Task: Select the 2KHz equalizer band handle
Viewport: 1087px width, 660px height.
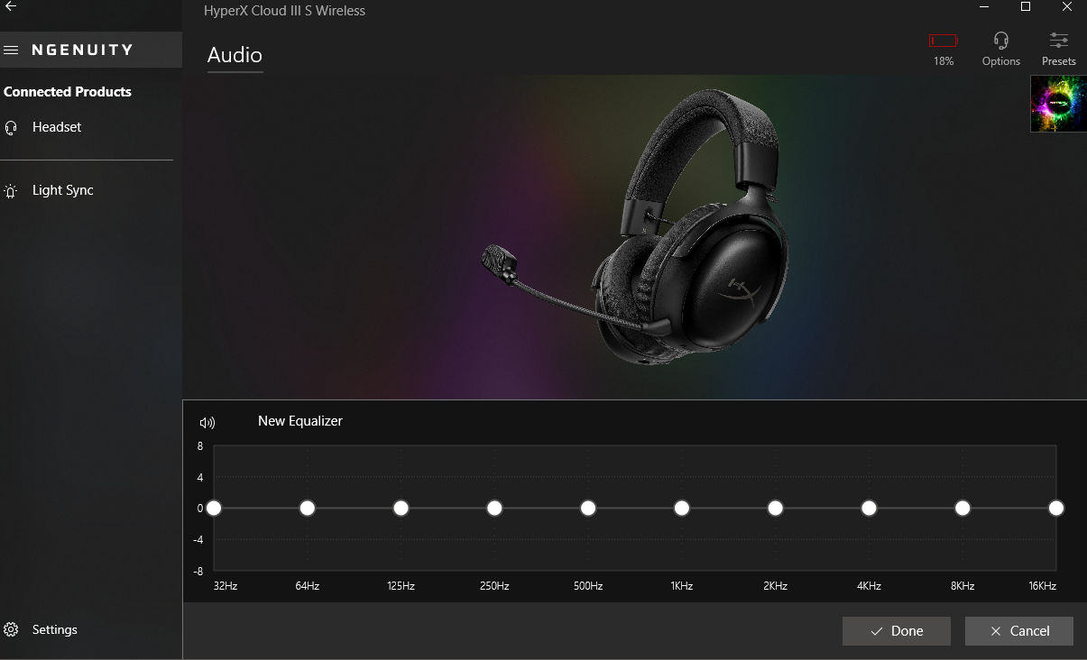Action: click(x=776, y=509)
